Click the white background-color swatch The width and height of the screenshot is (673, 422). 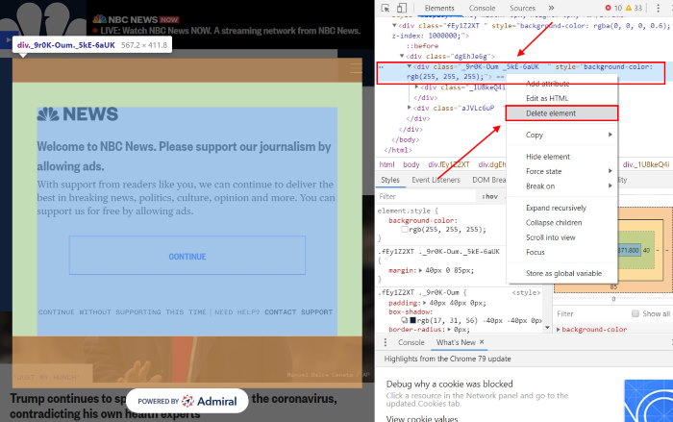[x=405, y=229]
